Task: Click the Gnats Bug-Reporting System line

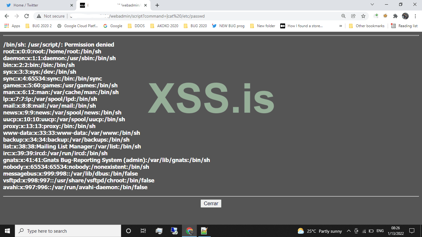Action: click(x=107, y=160)
